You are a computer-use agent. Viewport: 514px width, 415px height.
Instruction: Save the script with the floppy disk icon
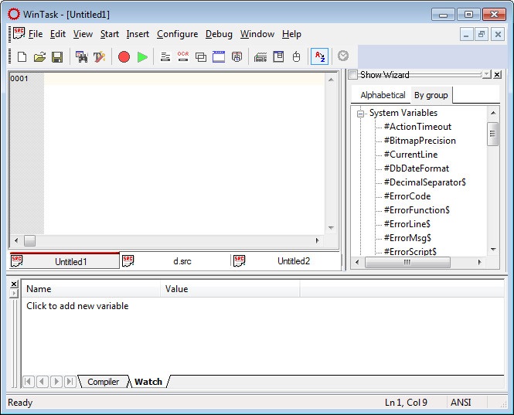[57, 57]
